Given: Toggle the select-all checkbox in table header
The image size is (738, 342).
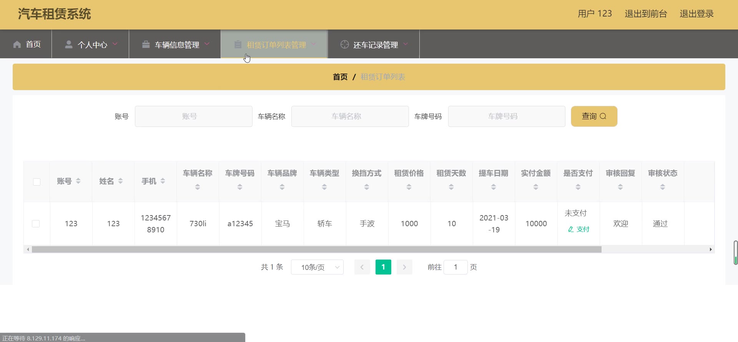Looking at the screenshot, I should coord(37,182).
